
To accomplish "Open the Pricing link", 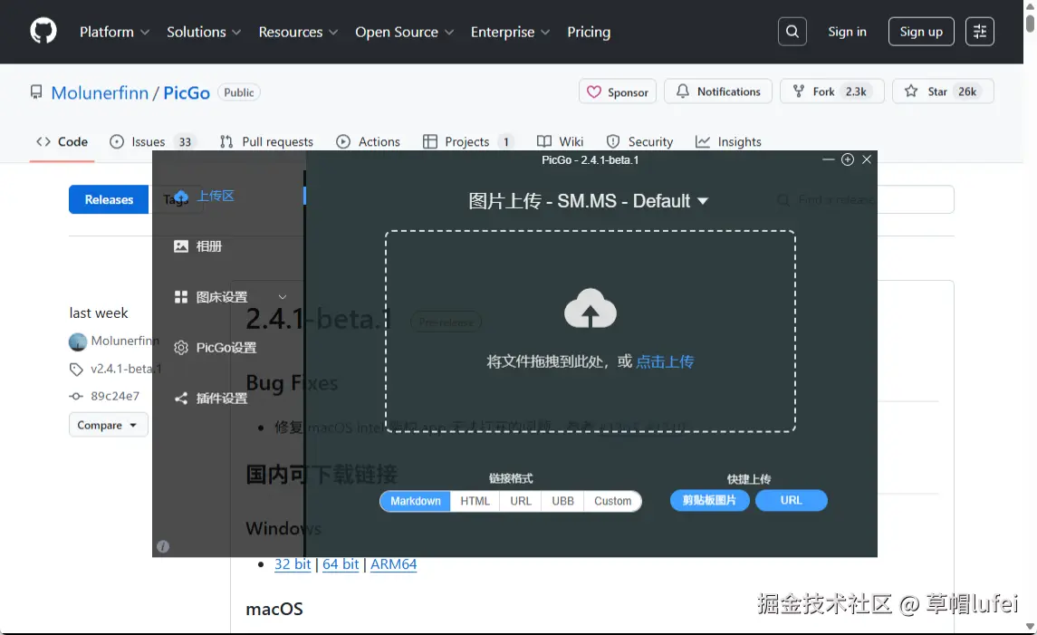I will click(x=589, y=32).
